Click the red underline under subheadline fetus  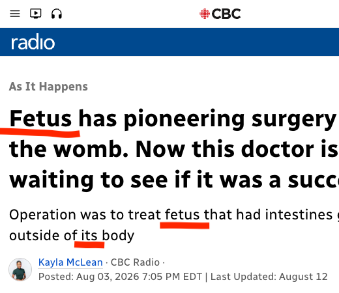[x=184, y=225]
